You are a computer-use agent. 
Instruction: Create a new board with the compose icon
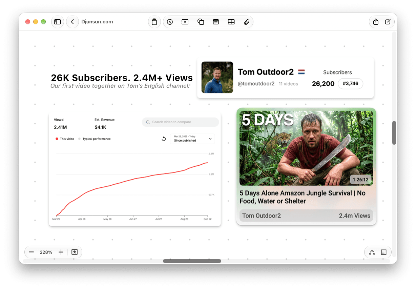tap(388, 22)
